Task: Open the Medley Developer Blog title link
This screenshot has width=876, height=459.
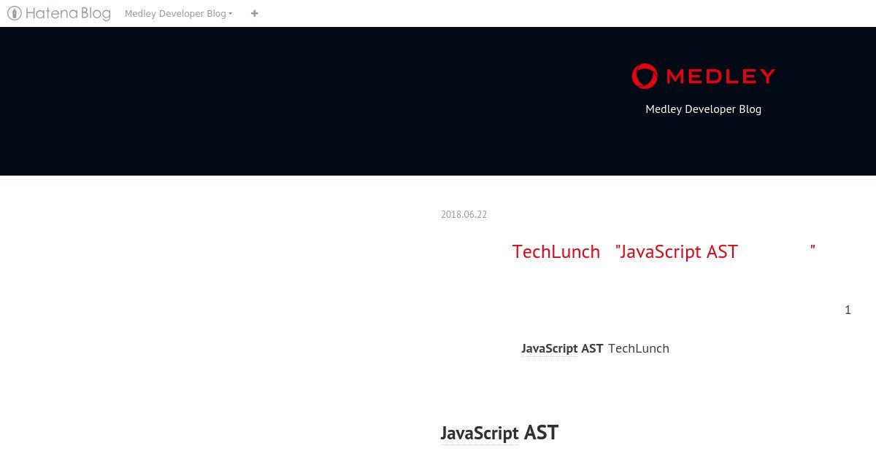Action: tap(703, 109)
